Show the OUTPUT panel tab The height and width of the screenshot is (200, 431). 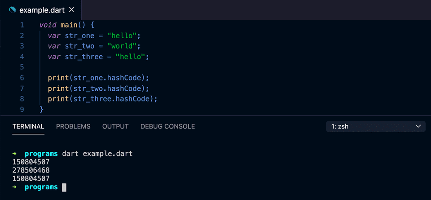point(115,126)
